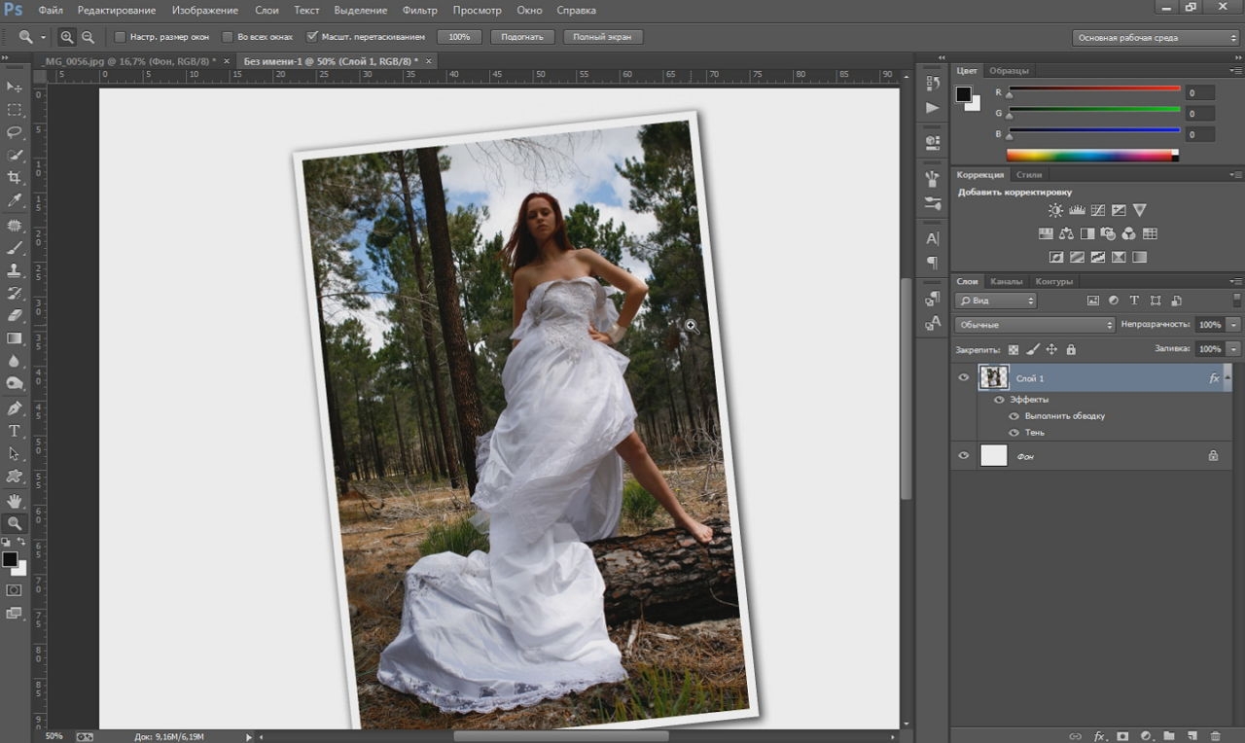Open the 'Контуры' paths tab

coord(1053,282)
